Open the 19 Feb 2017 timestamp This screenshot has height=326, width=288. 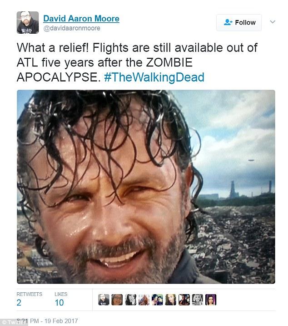[47, 321]
